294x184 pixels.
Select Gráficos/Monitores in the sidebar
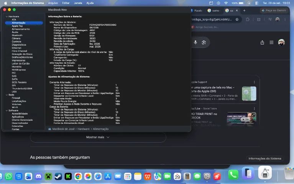(22, 57)
